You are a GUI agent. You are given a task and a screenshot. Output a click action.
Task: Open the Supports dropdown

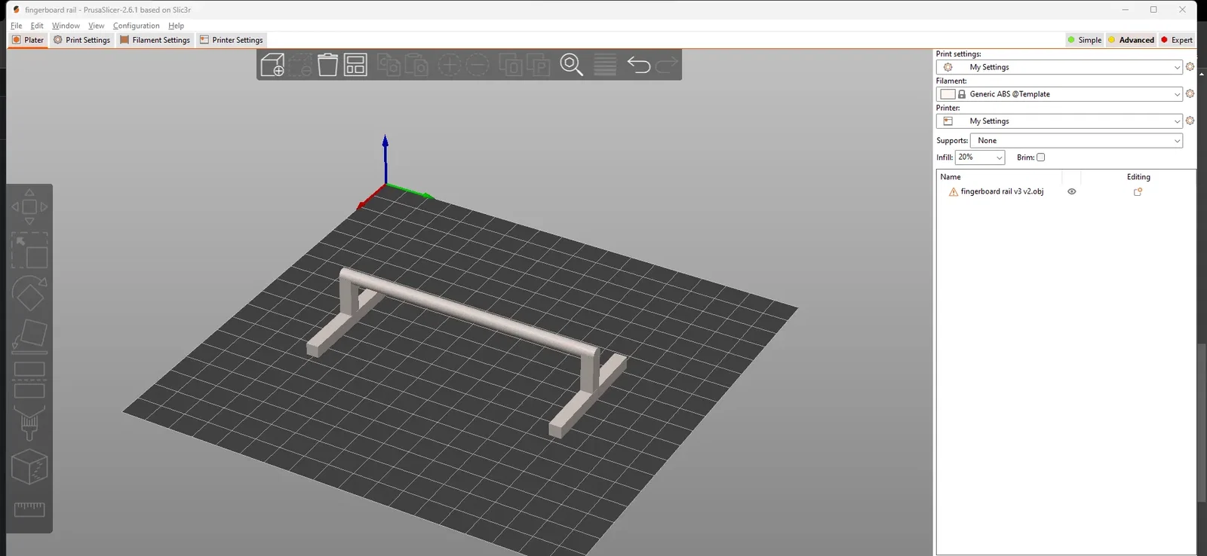(x=1076, y=141)
